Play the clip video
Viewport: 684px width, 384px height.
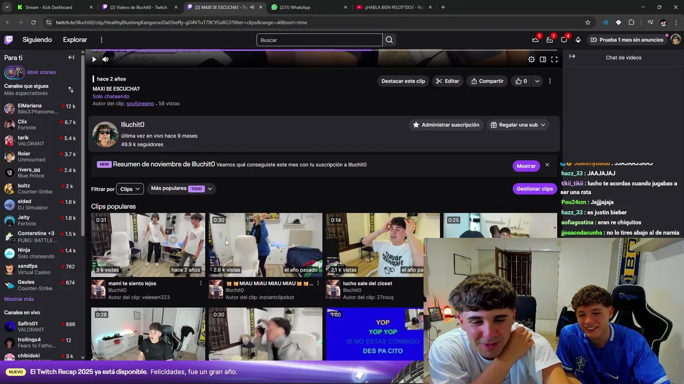94,59
